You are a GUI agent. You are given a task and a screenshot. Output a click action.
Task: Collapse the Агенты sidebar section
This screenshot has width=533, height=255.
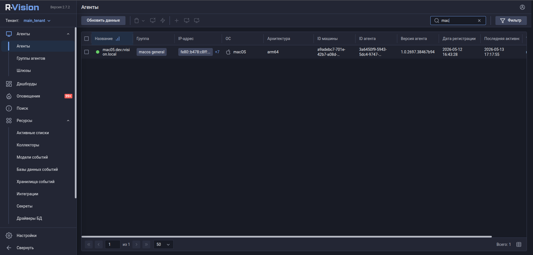pyautogui.click(x=68, y=34)
